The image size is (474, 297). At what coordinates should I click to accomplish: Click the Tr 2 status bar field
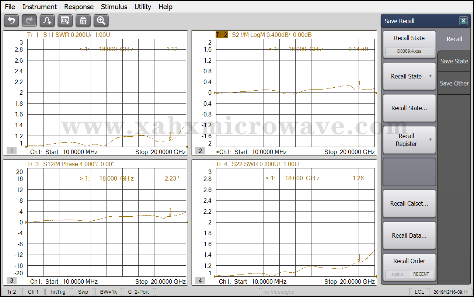pyautogui.click(x=11, y=292)
